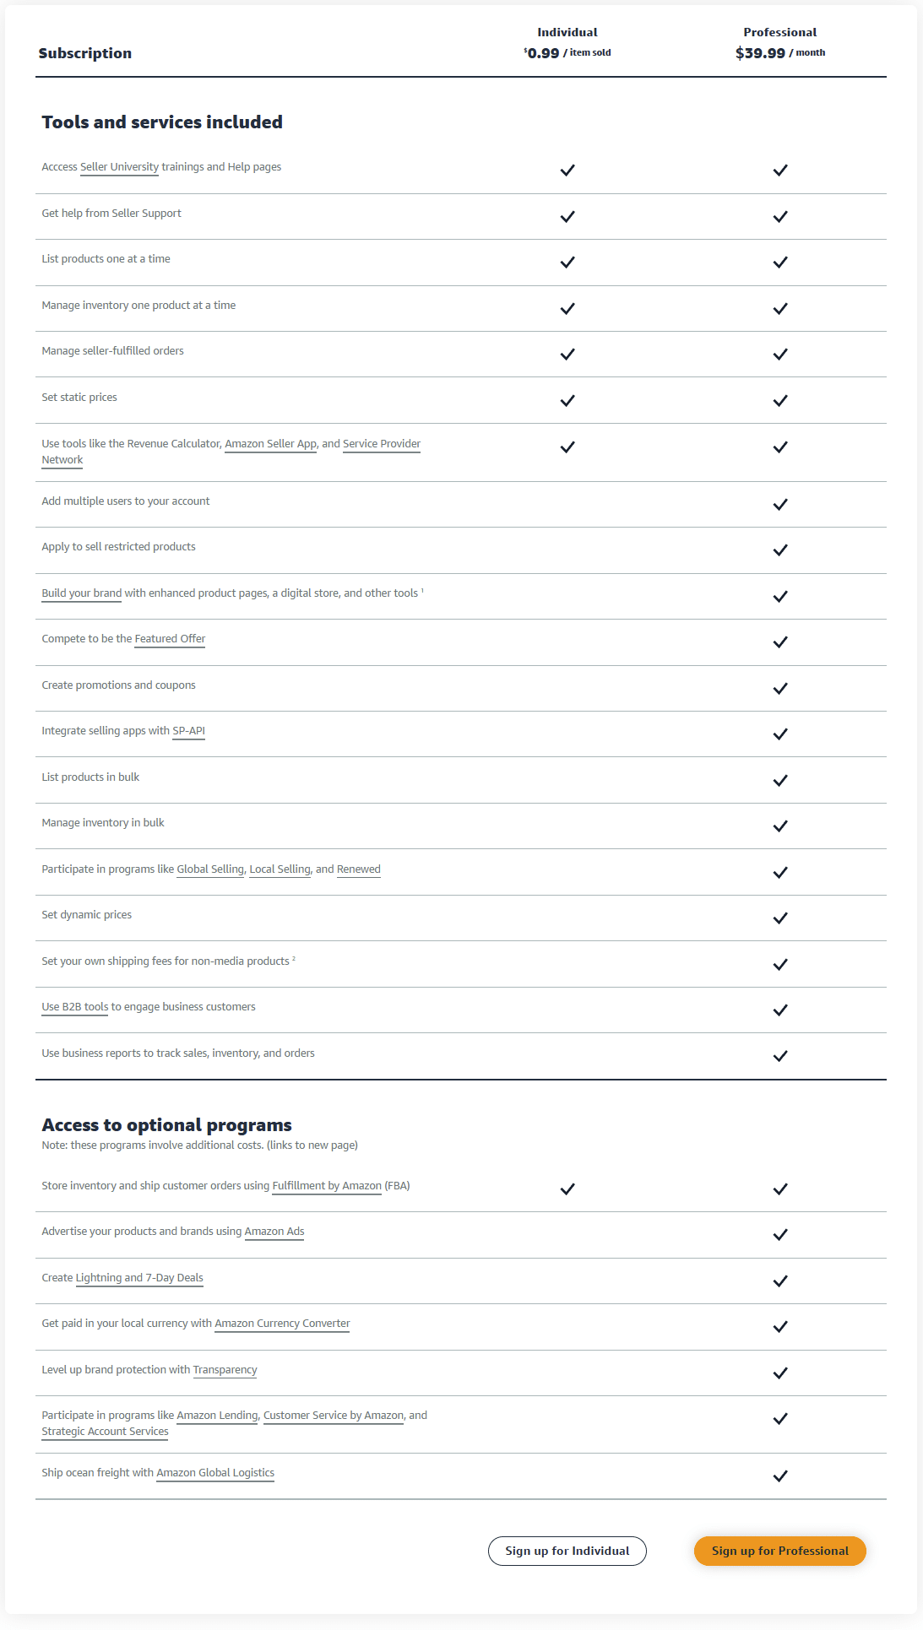
Task: Open the Transparency brand protection link
Action: coord(225,1369)
